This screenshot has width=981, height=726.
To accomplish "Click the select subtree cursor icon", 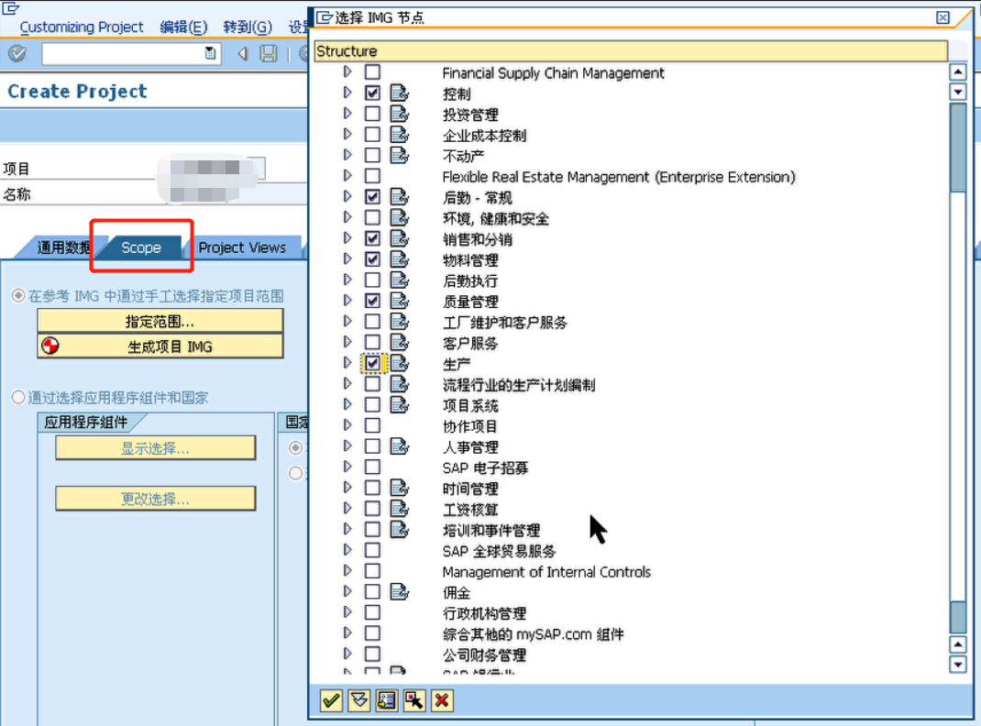I will pyautogui.click(x=413, y=700).
